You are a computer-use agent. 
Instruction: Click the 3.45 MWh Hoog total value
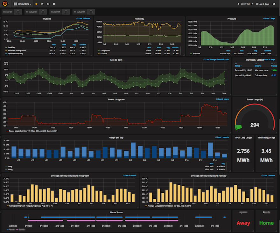point(266,155)
